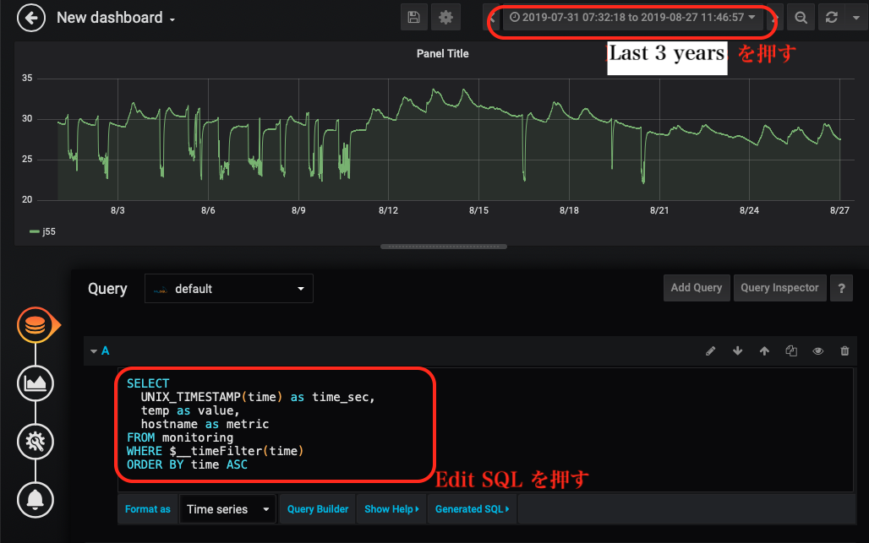Open the Alert tab bell icon
This screenshot has height=543, width=869.
click(x=36, y=499)
